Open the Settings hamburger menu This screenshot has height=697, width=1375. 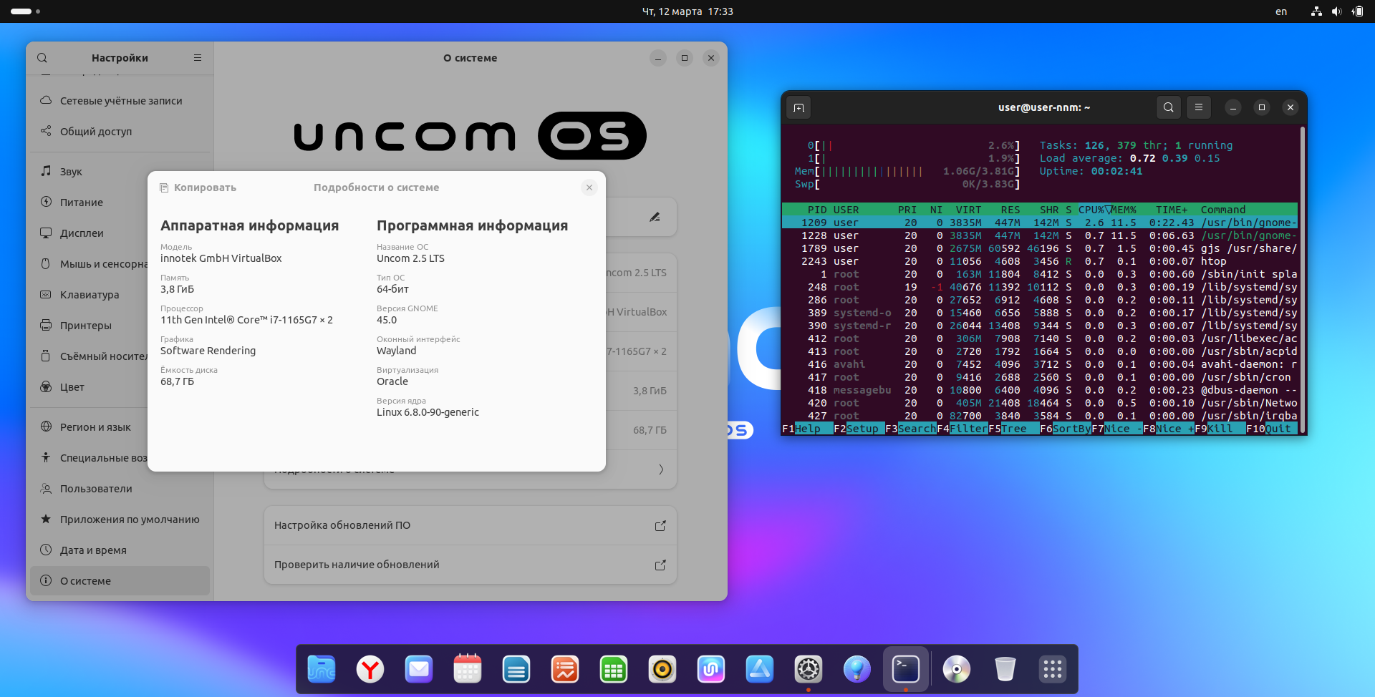coord(198,58)
